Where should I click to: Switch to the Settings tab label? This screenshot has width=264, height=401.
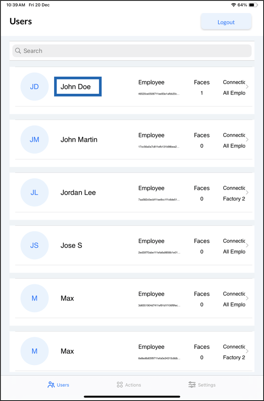(207, 385)
